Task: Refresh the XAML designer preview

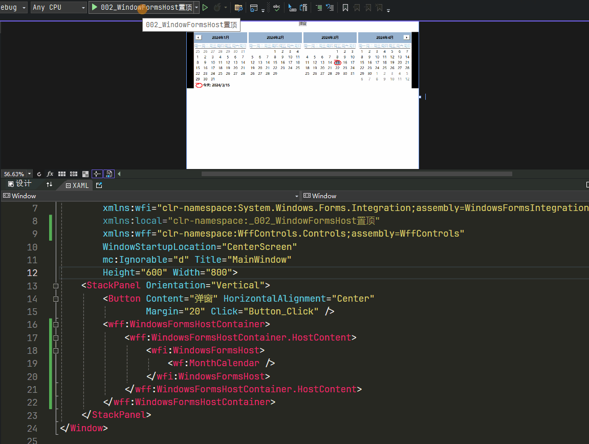Action: click(39, 174)
